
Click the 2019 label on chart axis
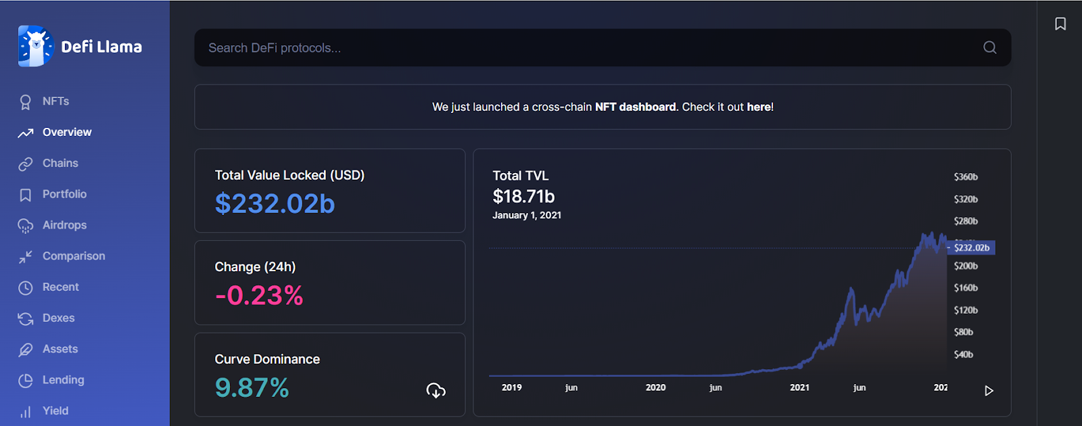tap(512, 387)
